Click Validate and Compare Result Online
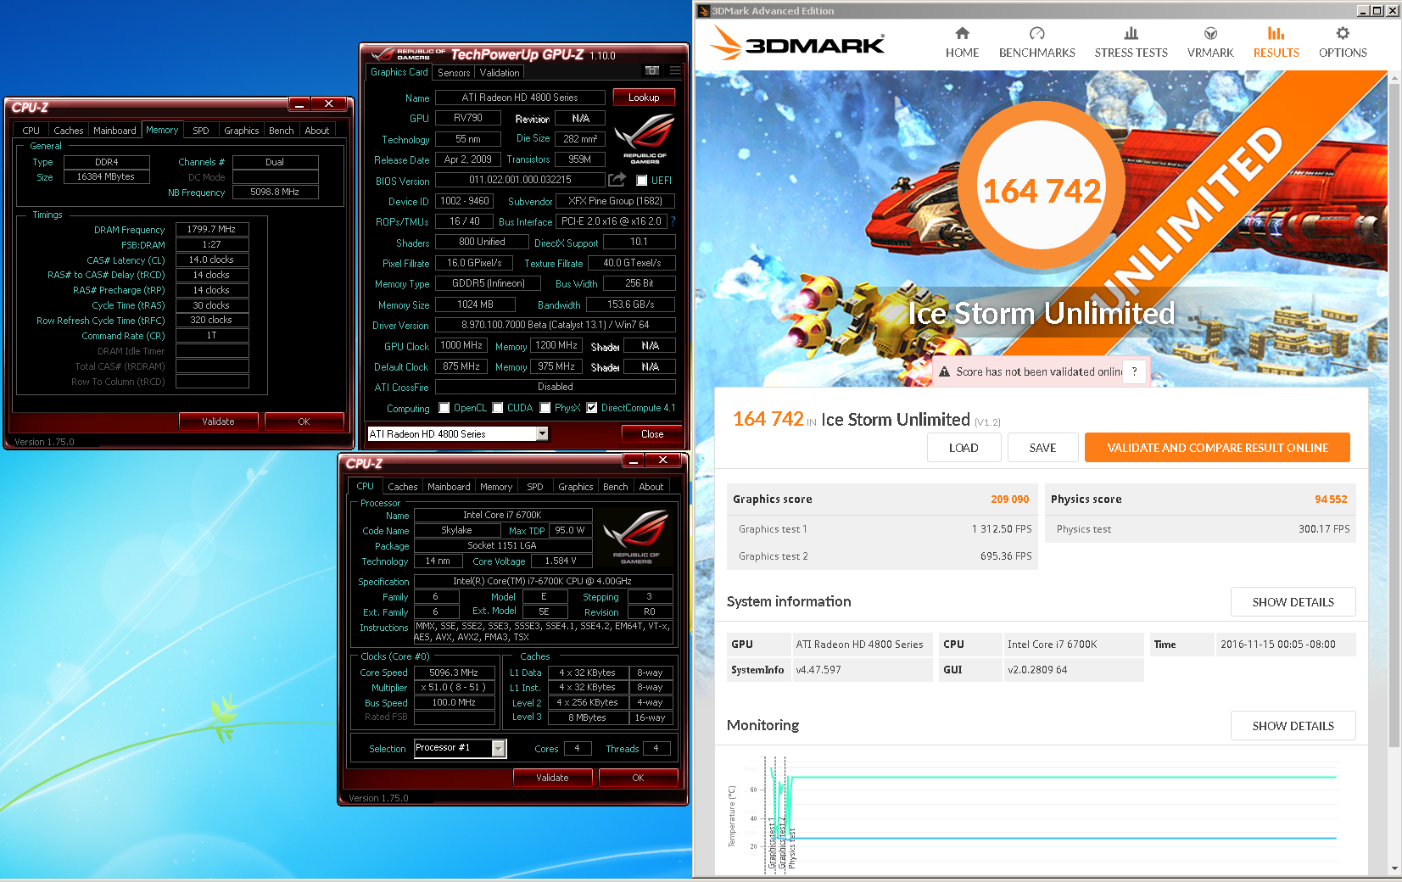The width and height of the screenshot is (1402, 882). [x=1217, y=448]
